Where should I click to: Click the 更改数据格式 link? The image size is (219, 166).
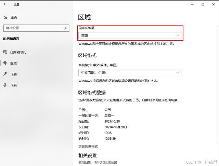tap(88, 147)
